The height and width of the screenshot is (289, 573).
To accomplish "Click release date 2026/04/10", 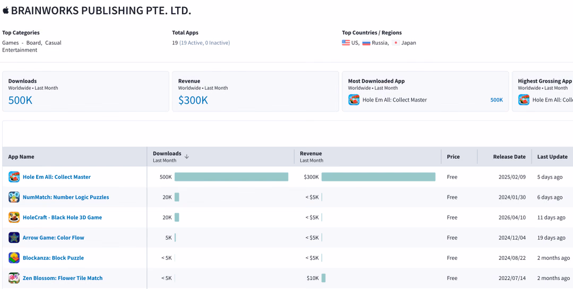I will coord(512,217).
